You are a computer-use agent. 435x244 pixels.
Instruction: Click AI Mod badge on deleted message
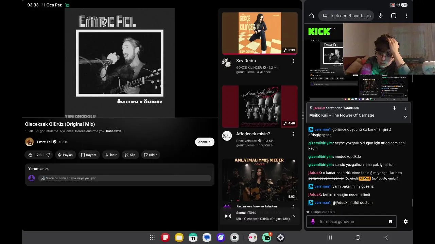365,179
